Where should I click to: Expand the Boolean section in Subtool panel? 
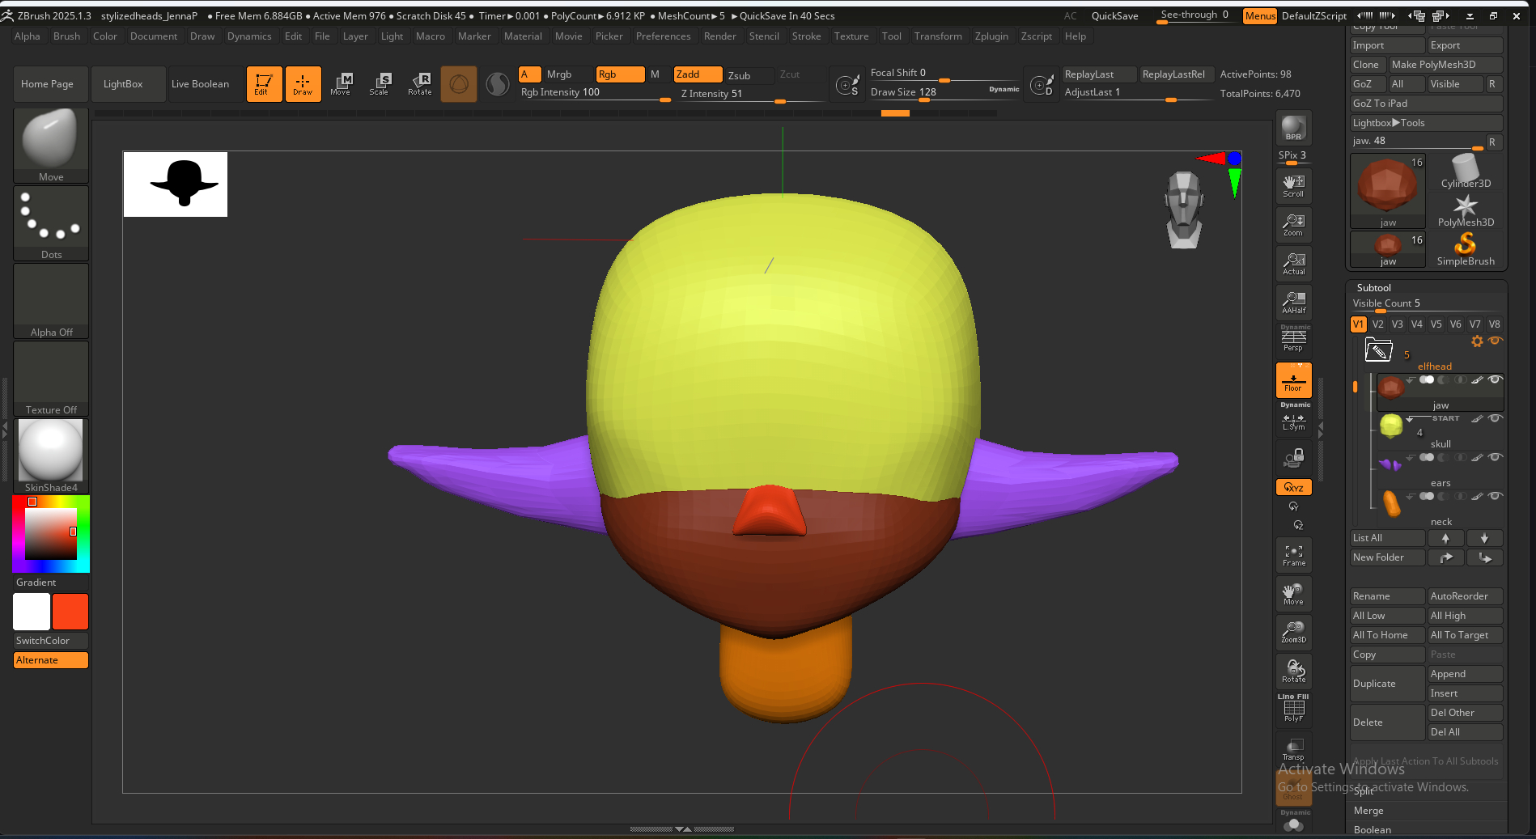coord(1373,829)
